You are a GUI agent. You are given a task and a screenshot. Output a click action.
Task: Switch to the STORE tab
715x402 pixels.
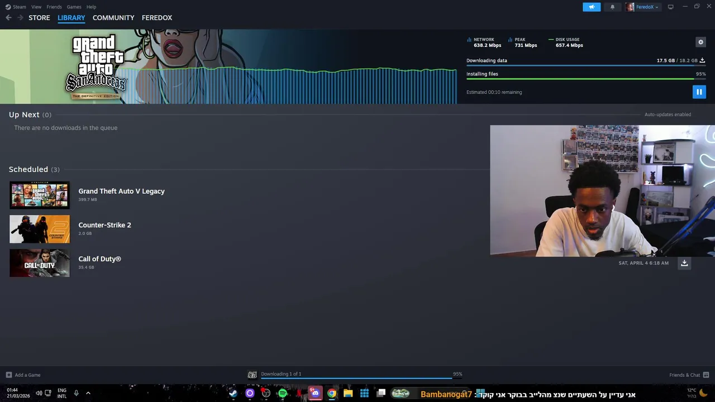point(39,18)
